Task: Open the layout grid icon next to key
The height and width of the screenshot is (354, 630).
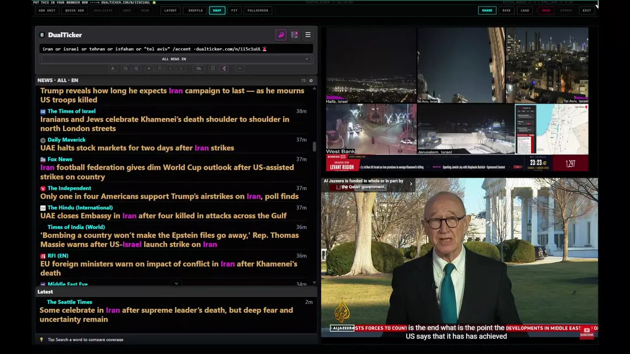Action: pyautogui.click(x=294, y=35)
